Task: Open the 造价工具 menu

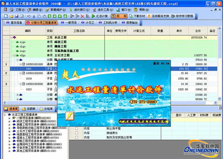Action: pos(105,10)
